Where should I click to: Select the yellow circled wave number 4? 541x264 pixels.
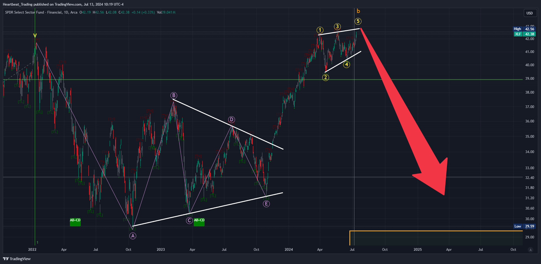click(347, 64)
